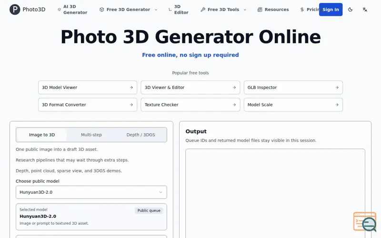Image resolution: width=381 pixels, height=238 pixels.
Task: Click the arrow on GLB Inspector card
Action: [337, 88]
